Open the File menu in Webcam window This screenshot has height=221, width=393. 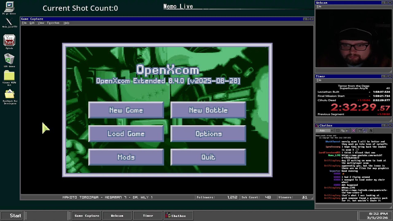point(319,6)
